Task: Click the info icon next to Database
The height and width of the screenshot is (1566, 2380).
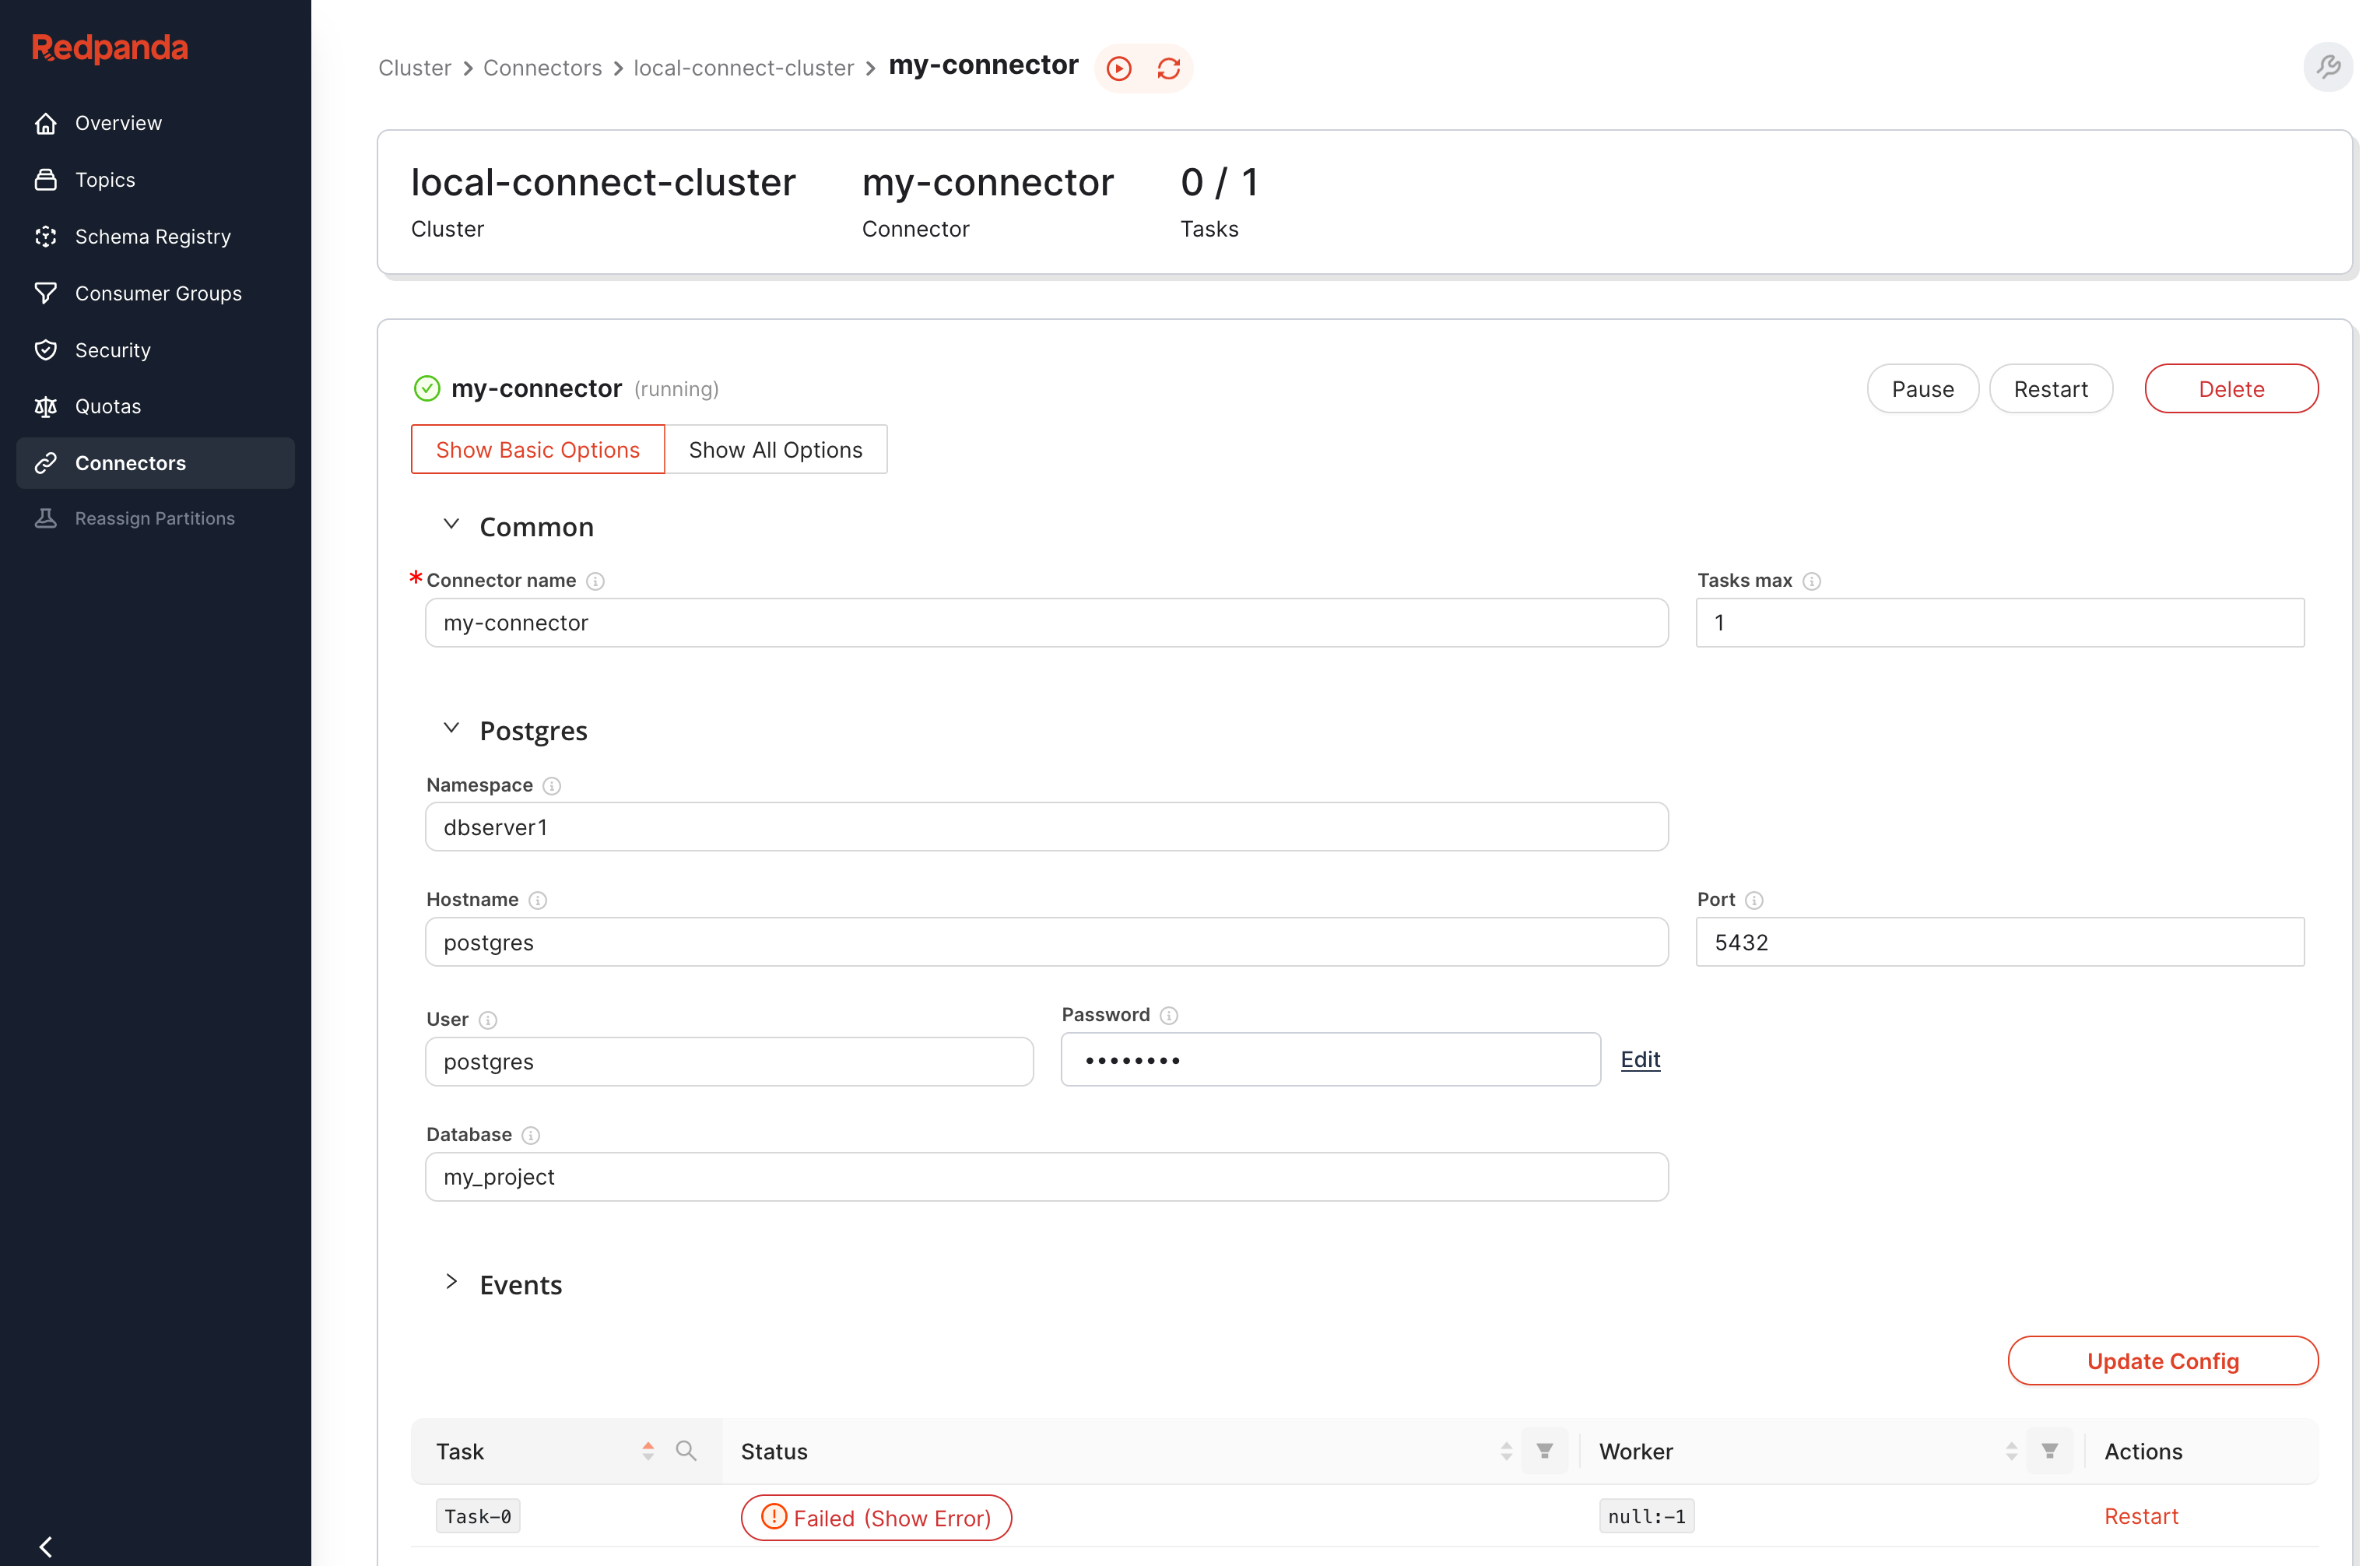Action: pos(531,1135)
